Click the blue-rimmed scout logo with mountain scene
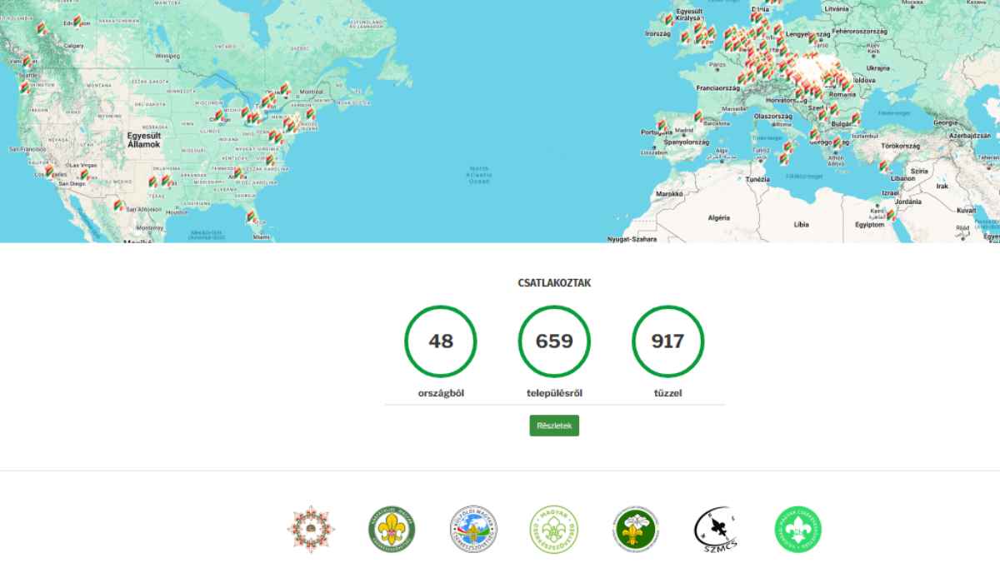The image size is (1000, 583). coord(472,528)
